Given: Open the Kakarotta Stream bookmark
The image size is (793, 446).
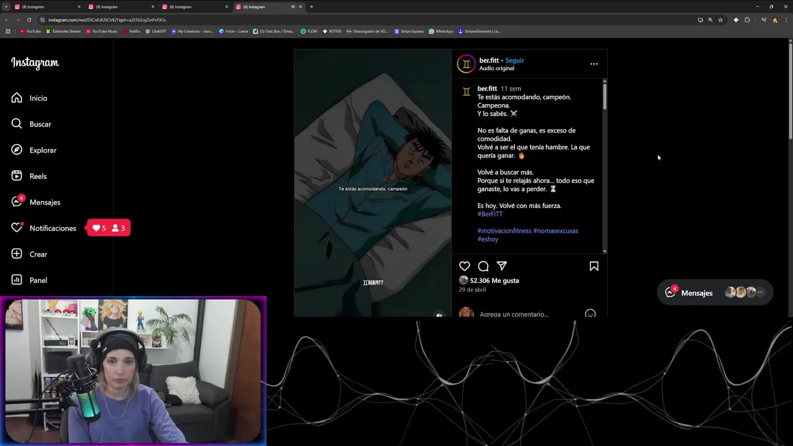Looking at the screenshot, I should pyautogui.click(x=63, y=31).
